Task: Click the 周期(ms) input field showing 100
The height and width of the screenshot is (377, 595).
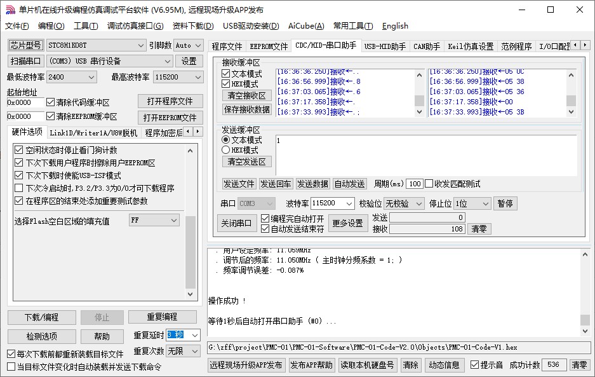Action: pyautogui.click(x=415, y=184)
